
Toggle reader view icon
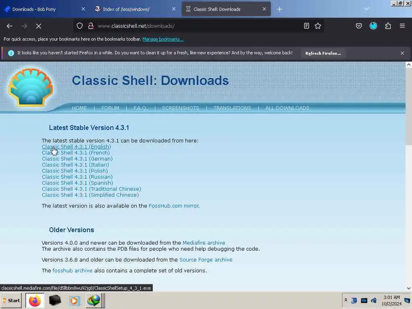point(306,26)
